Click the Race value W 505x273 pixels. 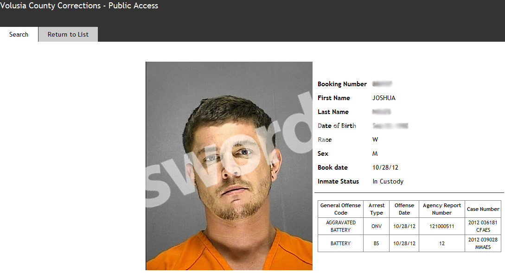[375, 140]
